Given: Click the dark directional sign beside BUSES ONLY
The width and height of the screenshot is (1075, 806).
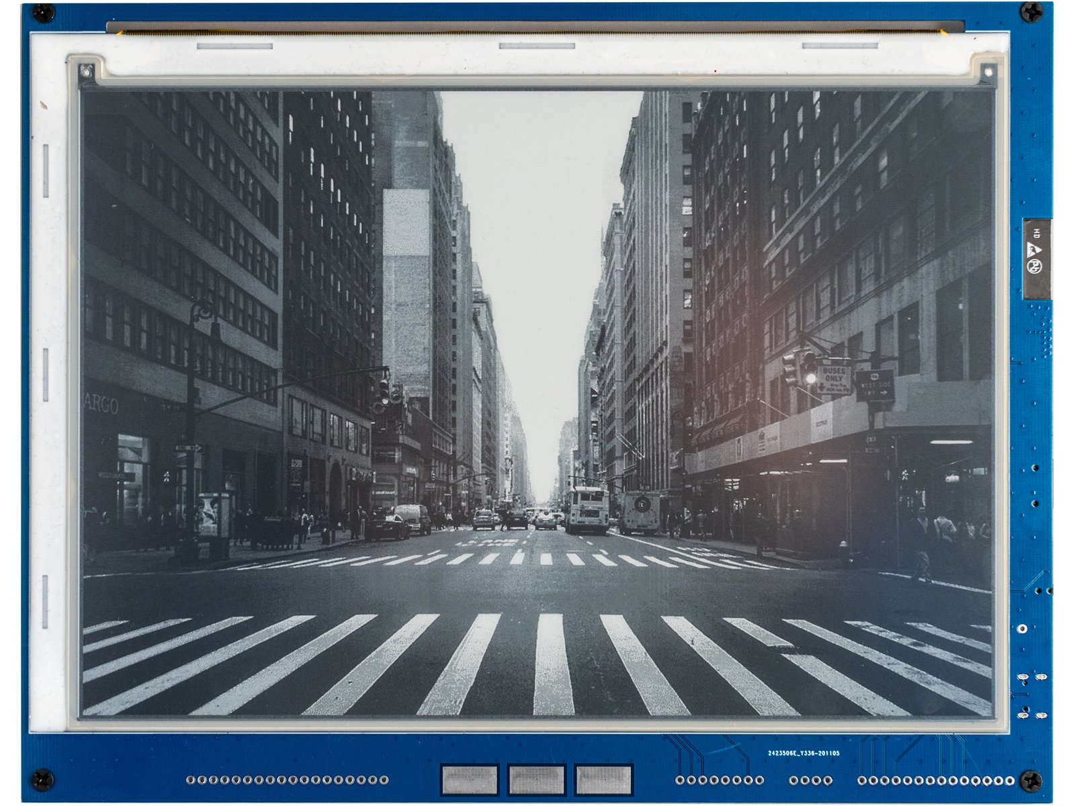Looking at the screenshot, I should pyautogui.click(x=875, y=386).
